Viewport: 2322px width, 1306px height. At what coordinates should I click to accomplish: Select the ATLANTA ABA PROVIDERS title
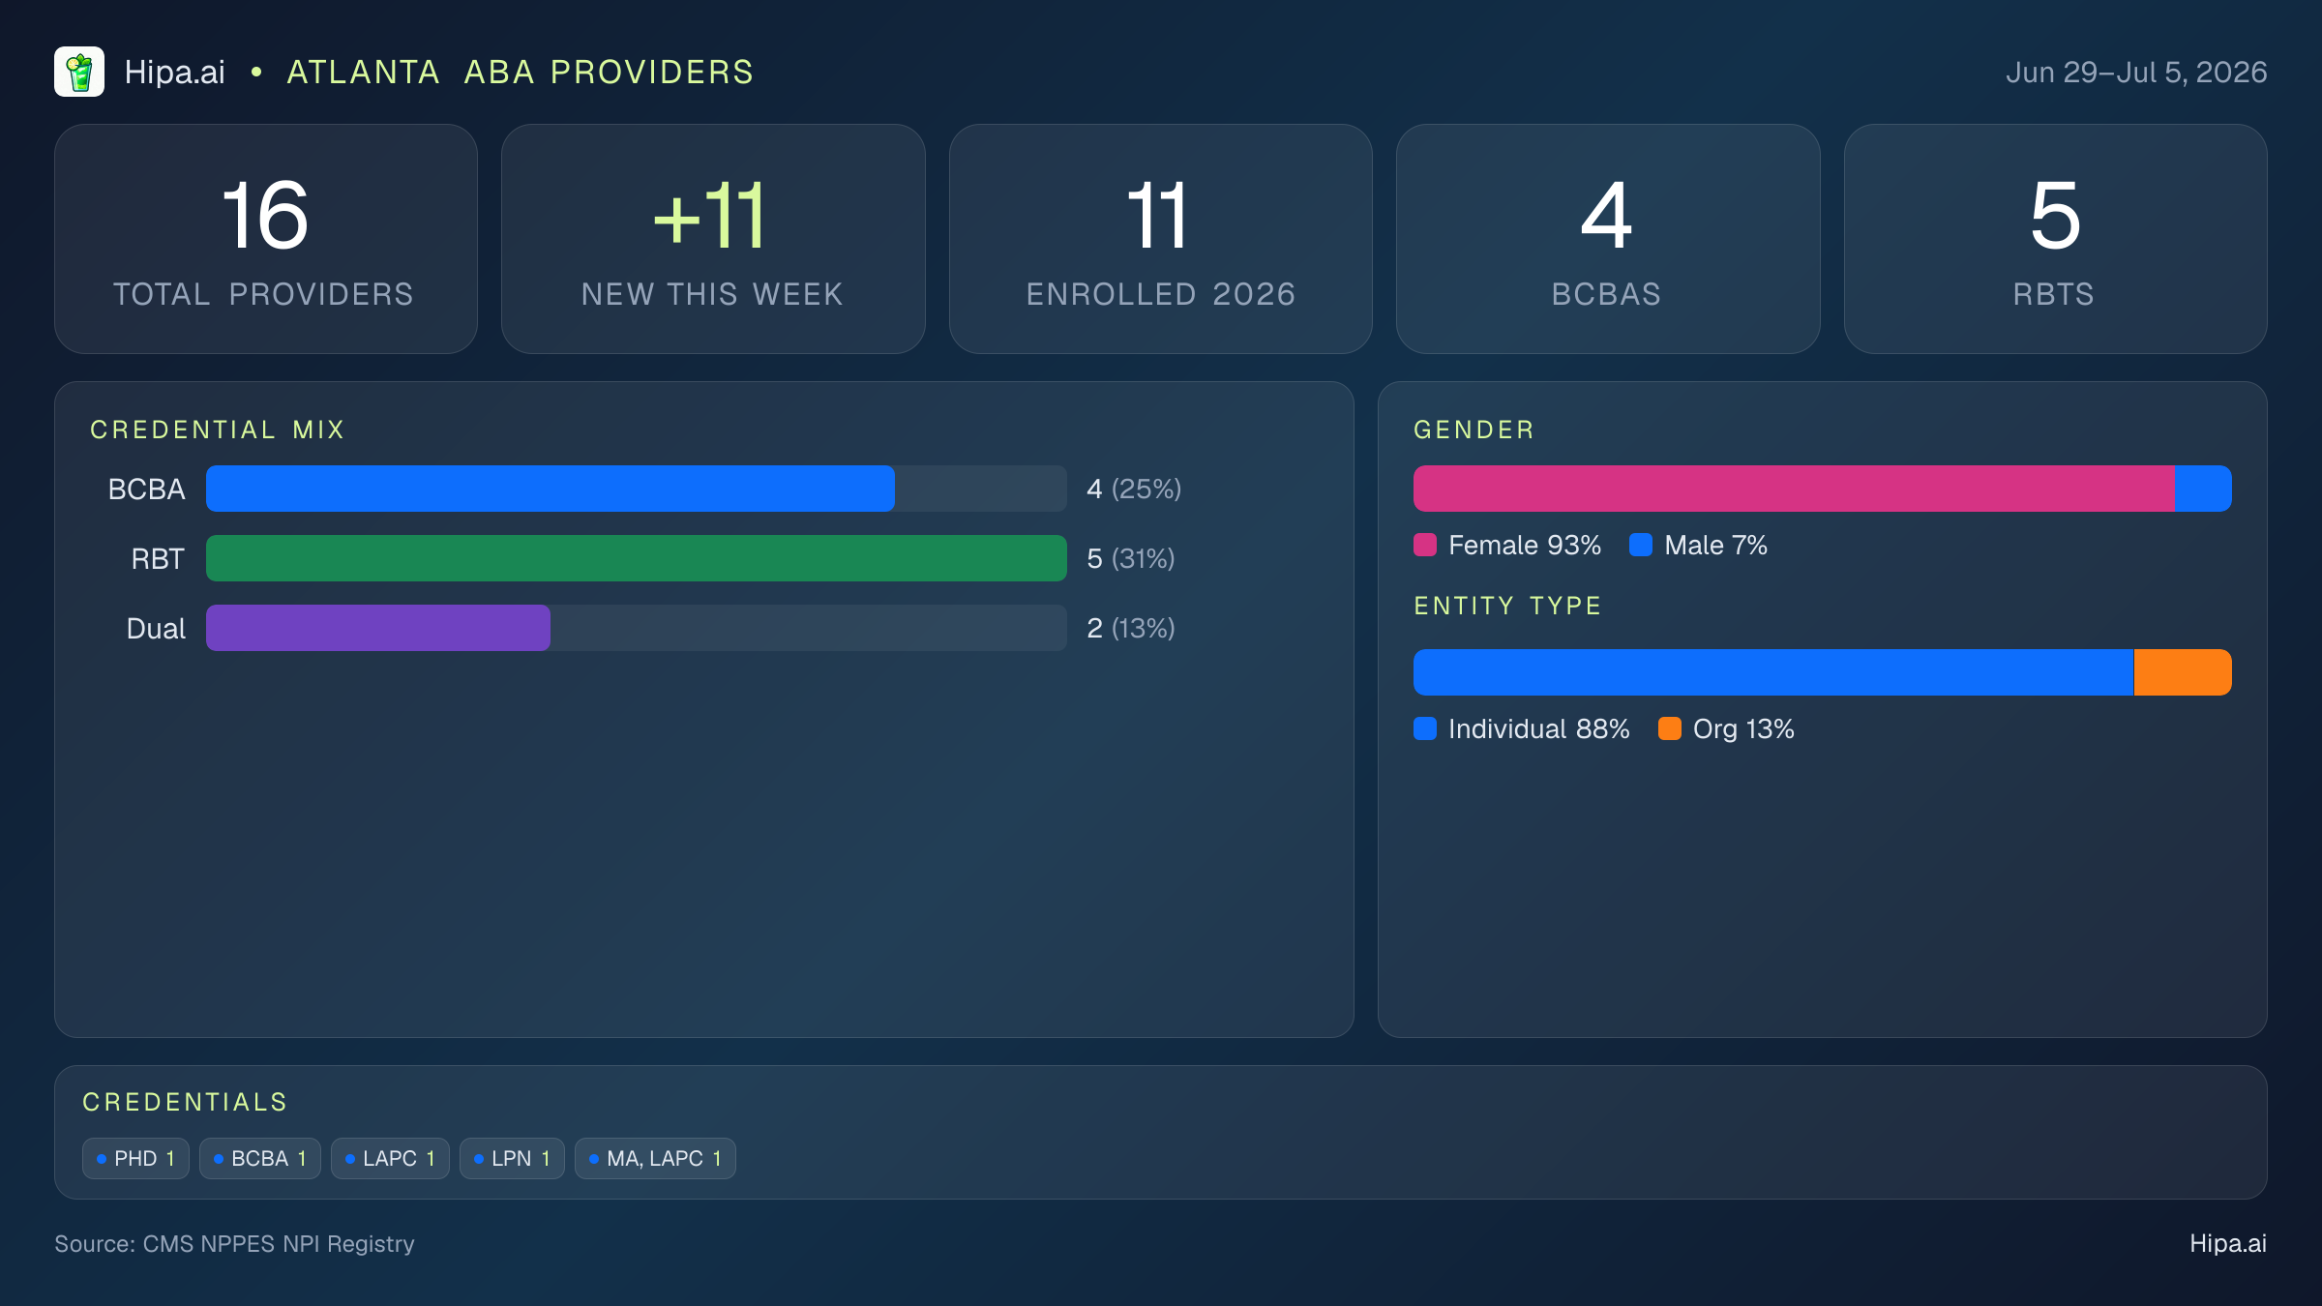521,73
